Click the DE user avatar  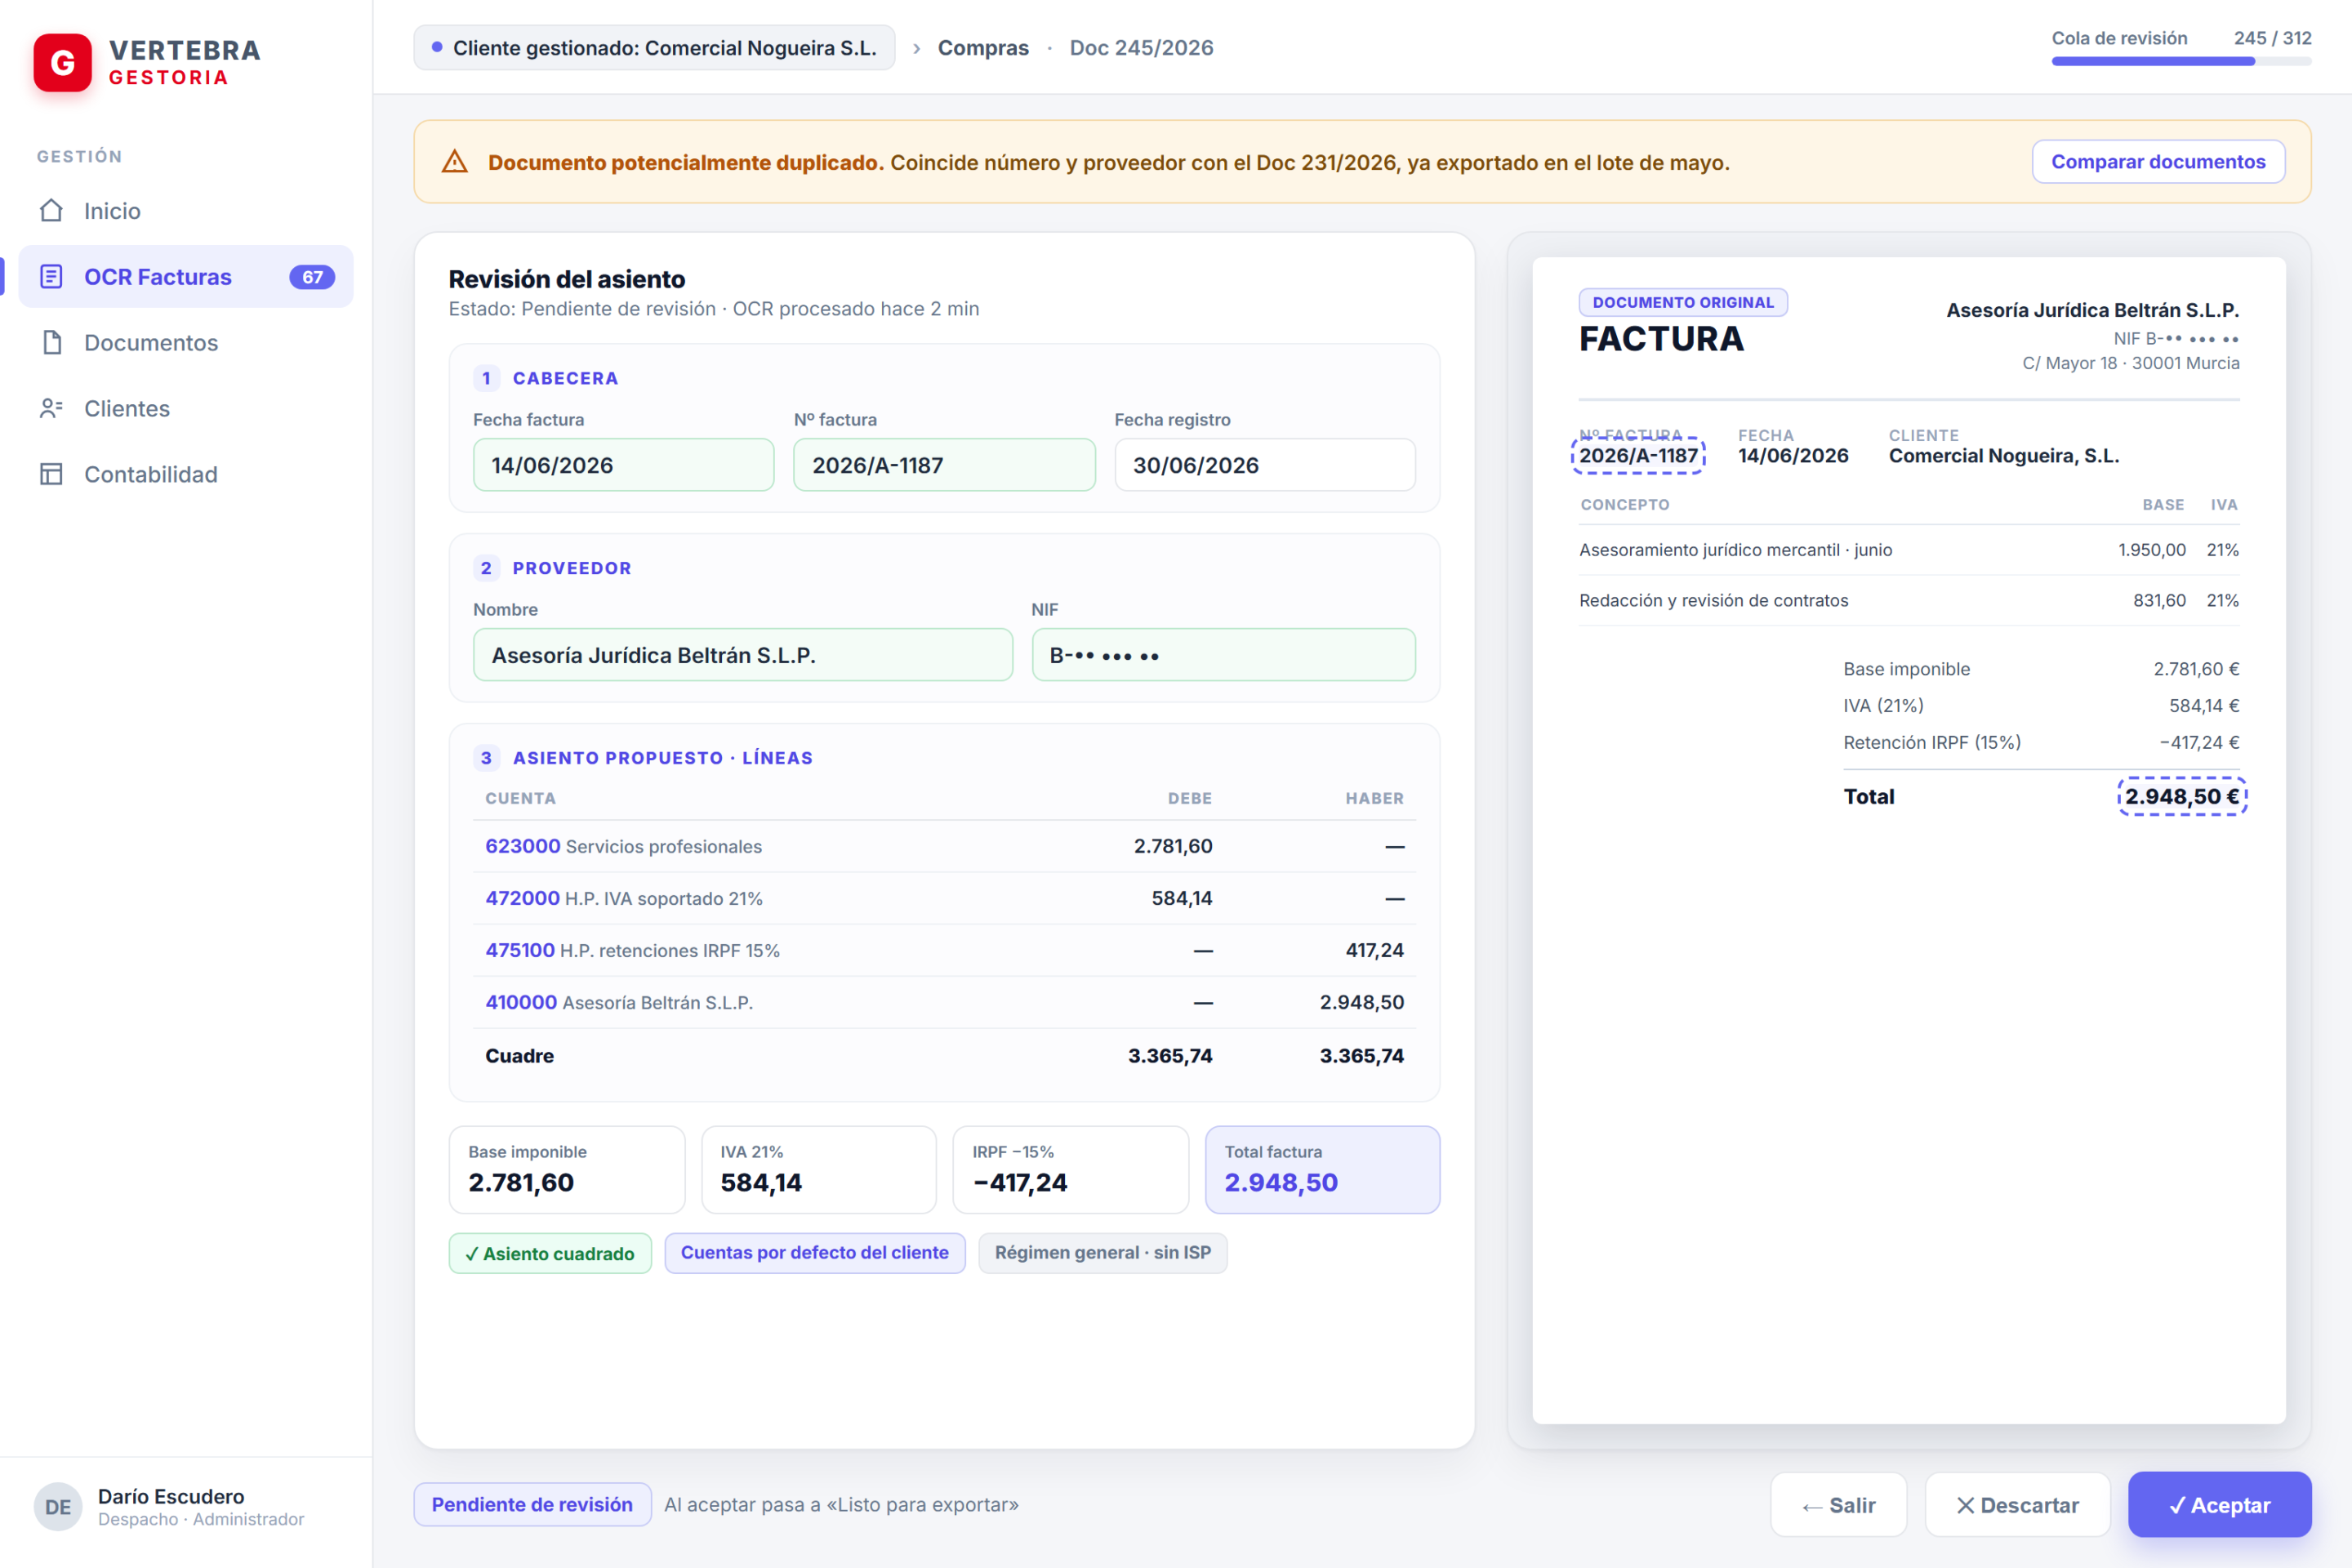(x=58, y=1506)
